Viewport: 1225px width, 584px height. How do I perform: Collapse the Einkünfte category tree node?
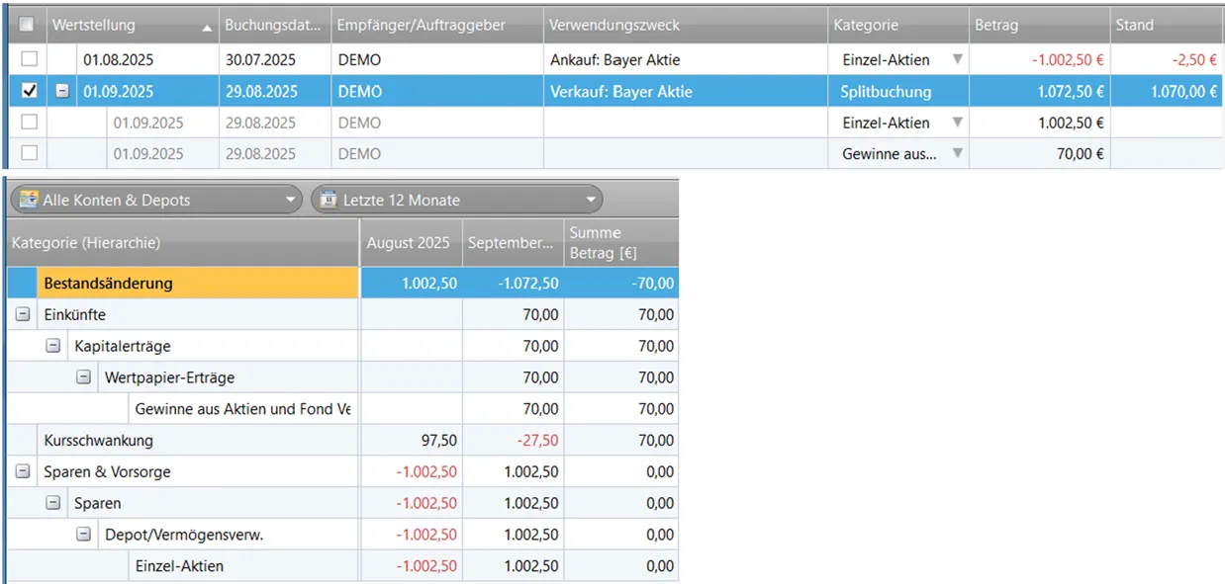(23, 314)
